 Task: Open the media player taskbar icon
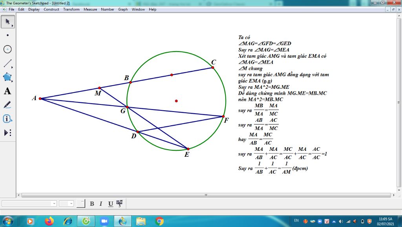point(30,221)
